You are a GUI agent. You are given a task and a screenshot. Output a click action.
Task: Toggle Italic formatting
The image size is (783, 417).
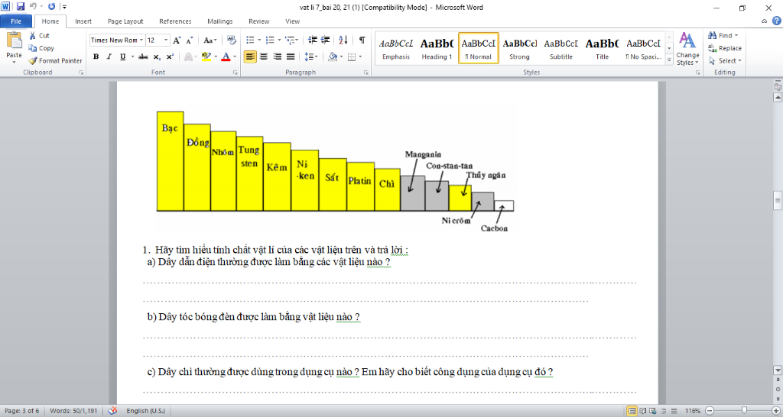(x=109, y=57)
